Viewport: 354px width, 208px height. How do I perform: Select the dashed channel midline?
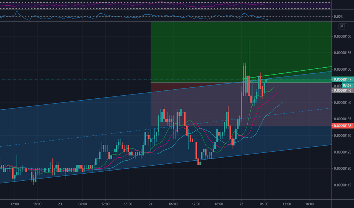[166, 127]
